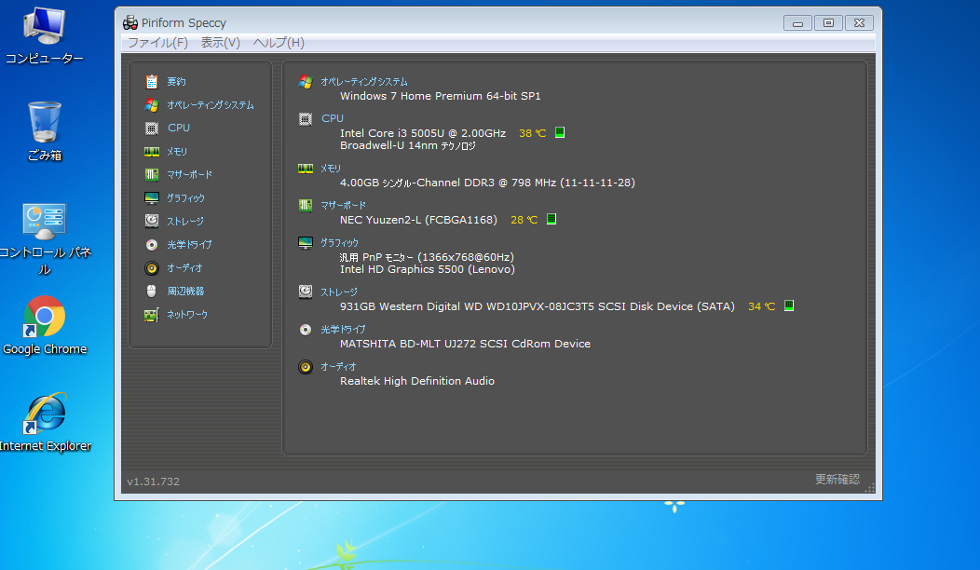This screenshot has height=570, width=980.
Task: Minimize the Speccy window
Action: (797, 22)
